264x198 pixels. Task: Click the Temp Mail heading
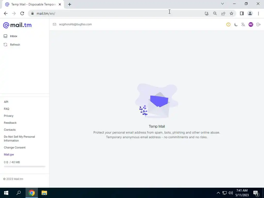point(157,126)
